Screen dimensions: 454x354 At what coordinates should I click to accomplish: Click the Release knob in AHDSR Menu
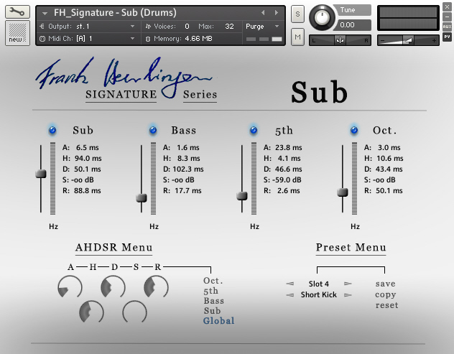(x=156, y=289)
